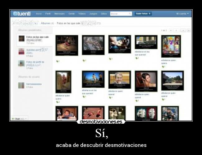Open the two runners track photo
Image resolution: width=202 pixels, height=155 pixels.
tap(93, 113)
